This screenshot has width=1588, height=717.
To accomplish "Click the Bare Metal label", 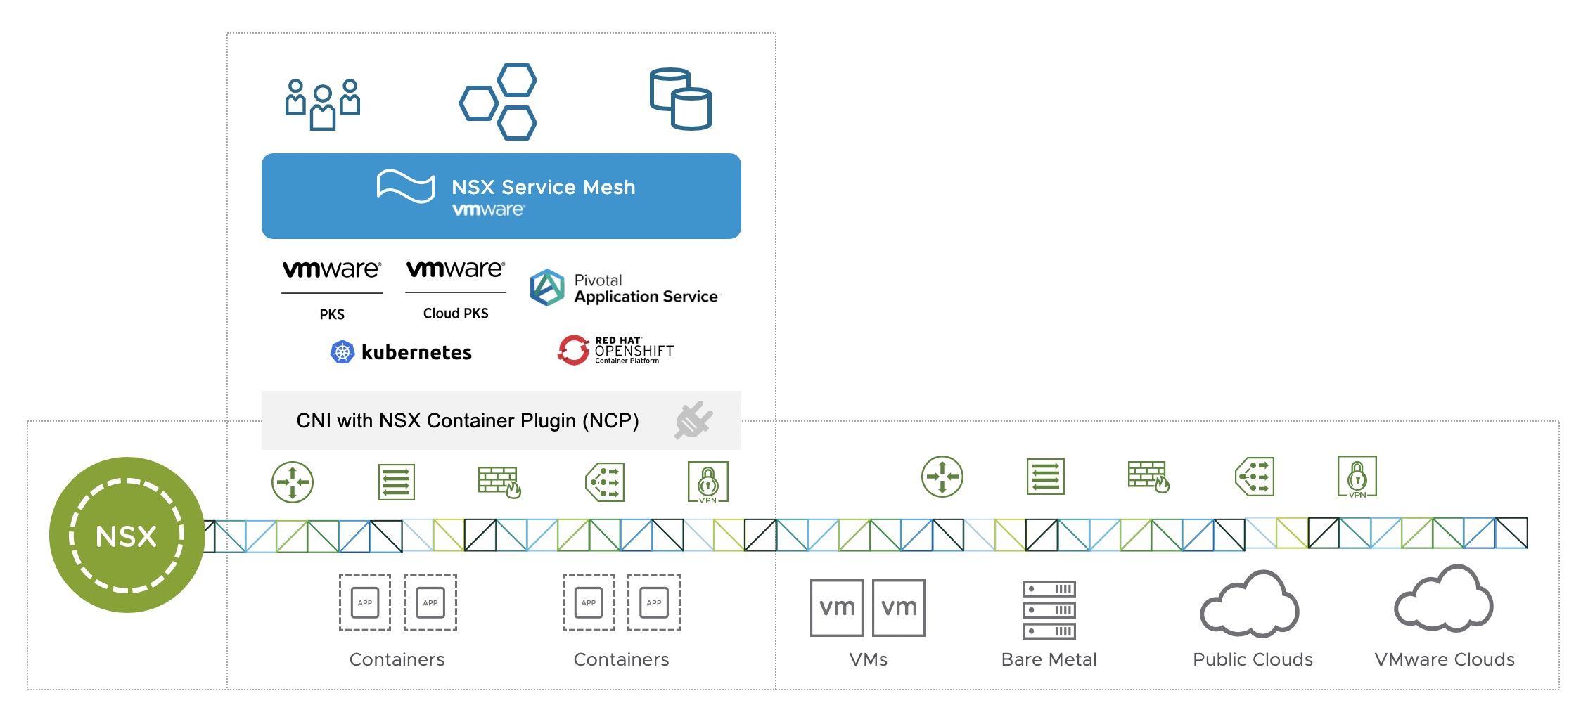I will pyautogui.click(x=1049, y=659).
